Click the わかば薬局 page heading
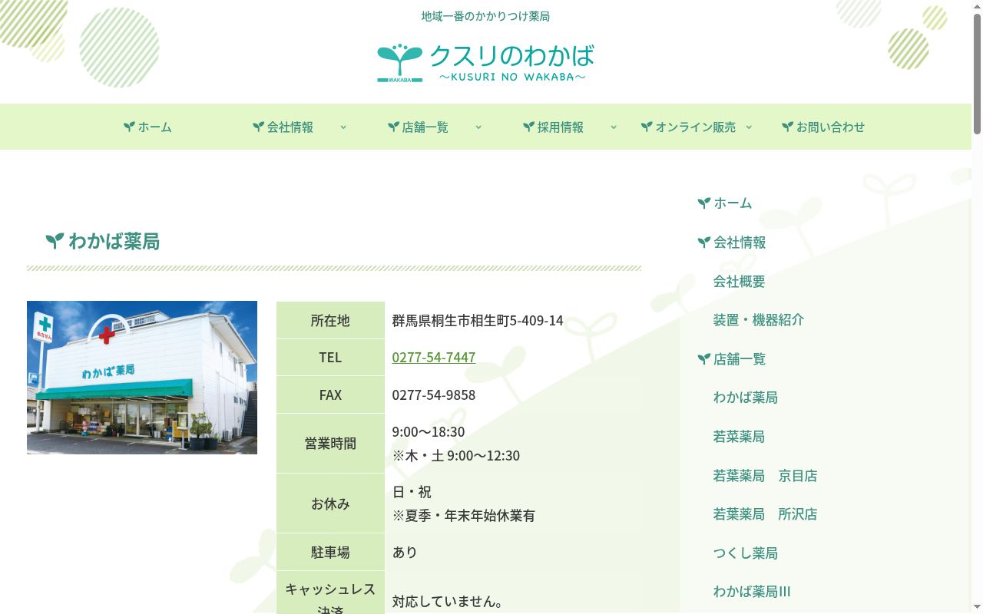The height and width of the screenshot is (614, 983). [x=114, y=241]
